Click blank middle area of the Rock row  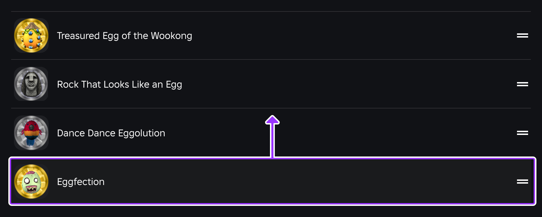[347, 84]
